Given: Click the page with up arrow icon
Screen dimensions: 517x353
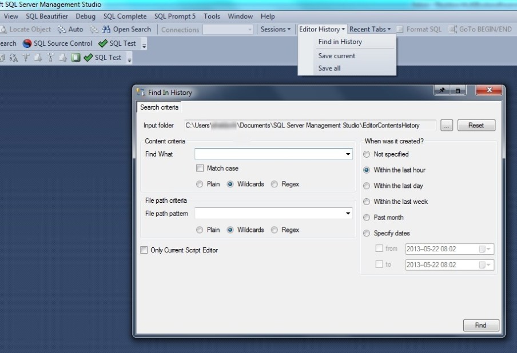Looking at the screenshot, I should (x=63, y=58).
